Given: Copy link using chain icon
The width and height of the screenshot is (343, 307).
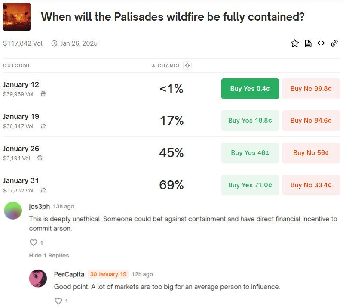Looking at the screenshot, I should (x=334, y=43).
